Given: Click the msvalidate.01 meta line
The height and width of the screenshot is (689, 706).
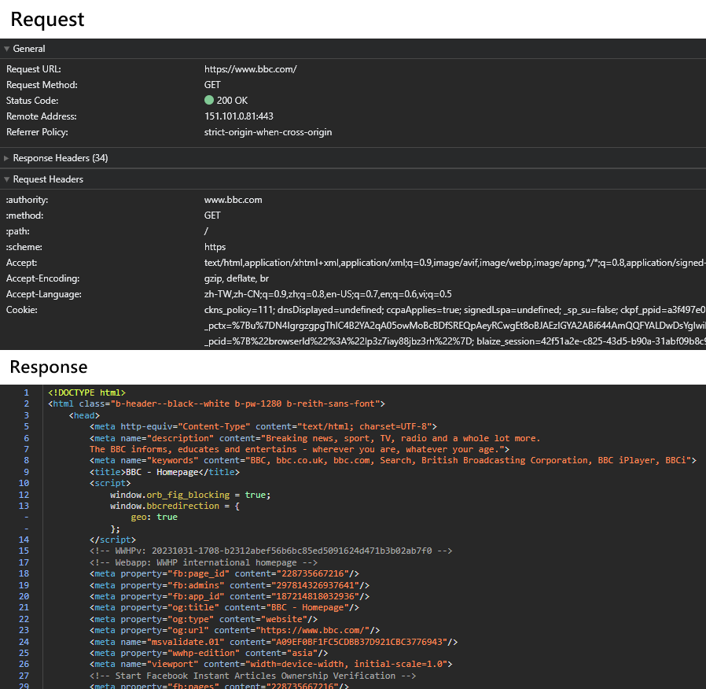Looking at the screenshot, I should (274, 642).
